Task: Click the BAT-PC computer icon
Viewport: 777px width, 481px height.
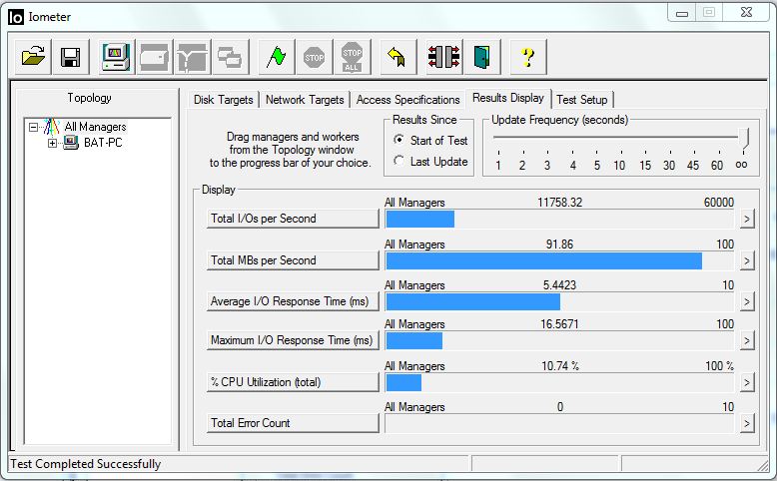Action: pyautogui.click(x=71, y=143)
